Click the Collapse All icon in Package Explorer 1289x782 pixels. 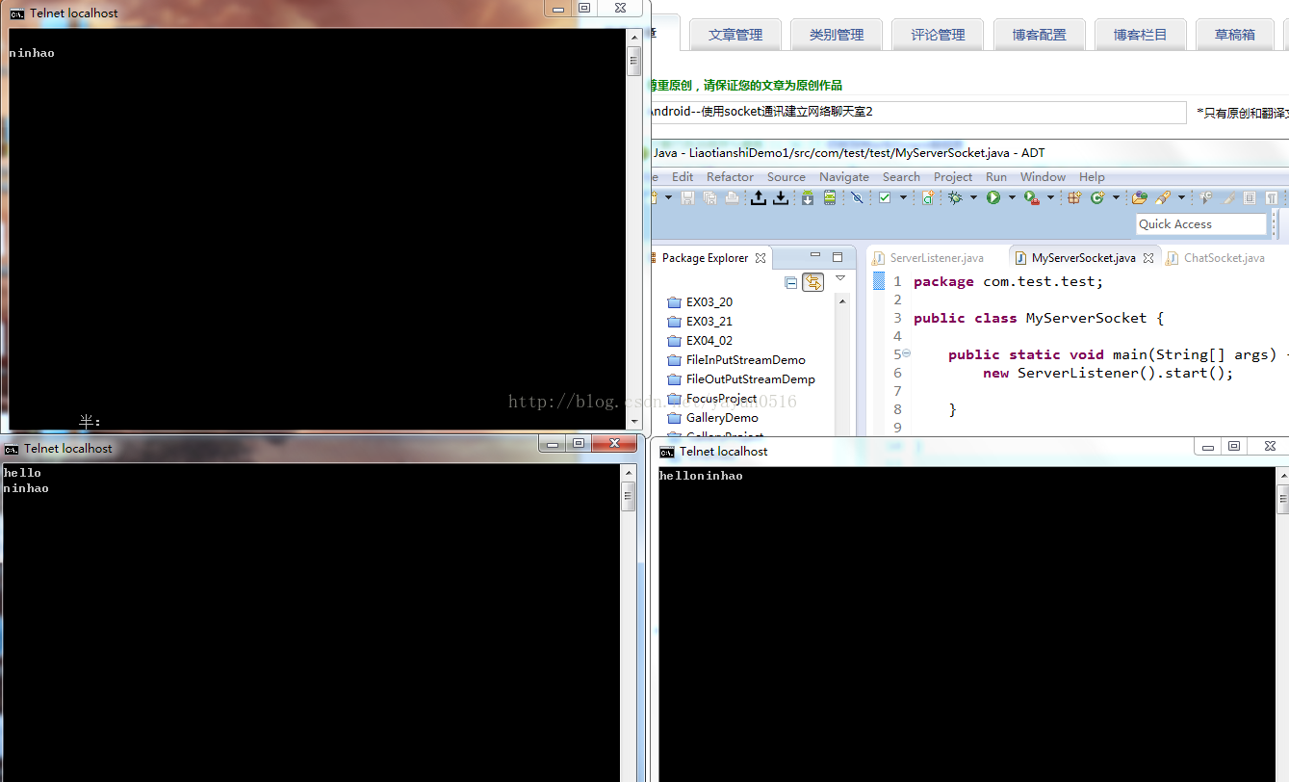(x=791, y=282)
